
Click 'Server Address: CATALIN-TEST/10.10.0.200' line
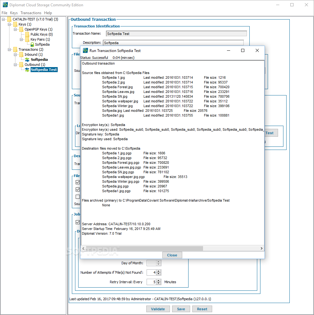[116, 224]
